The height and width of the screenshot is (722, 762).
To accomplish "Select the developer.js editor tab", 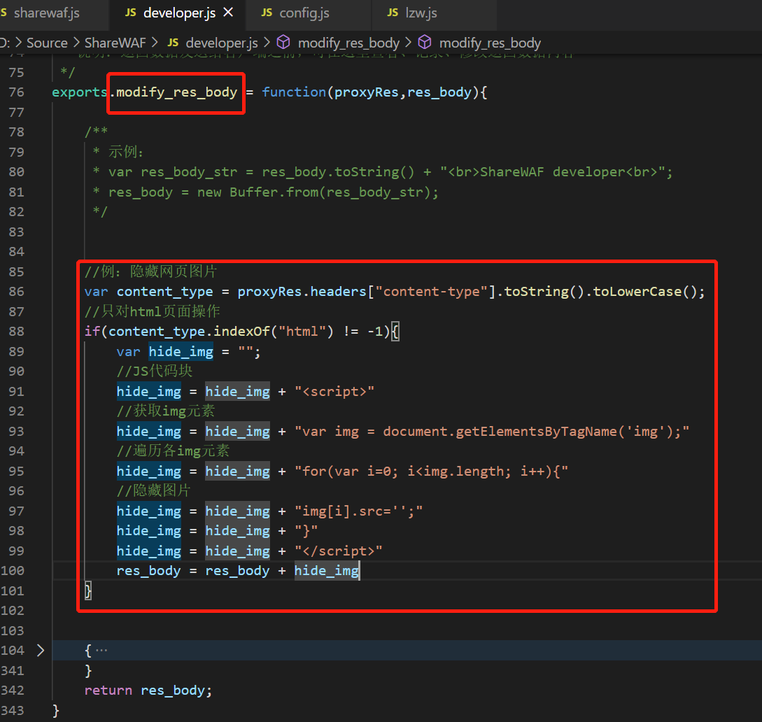I will [x=179, y=13].
